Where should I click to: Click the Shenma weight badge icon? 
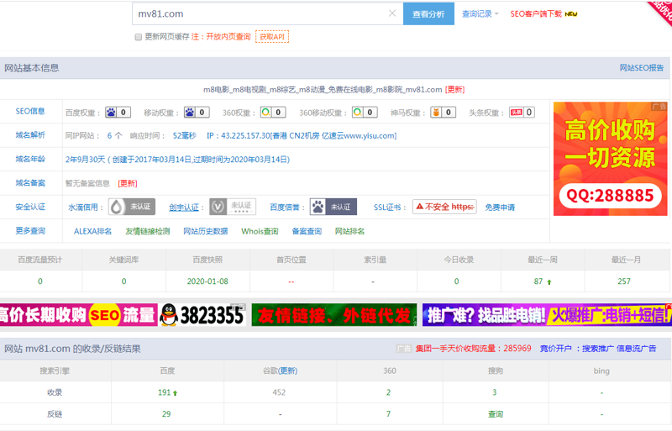click(x=443, y=113)
